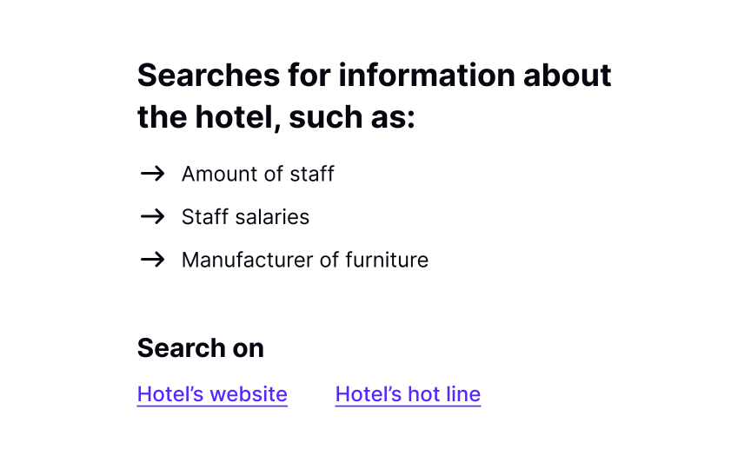Select the Staff salaries list item

(245, 216)
